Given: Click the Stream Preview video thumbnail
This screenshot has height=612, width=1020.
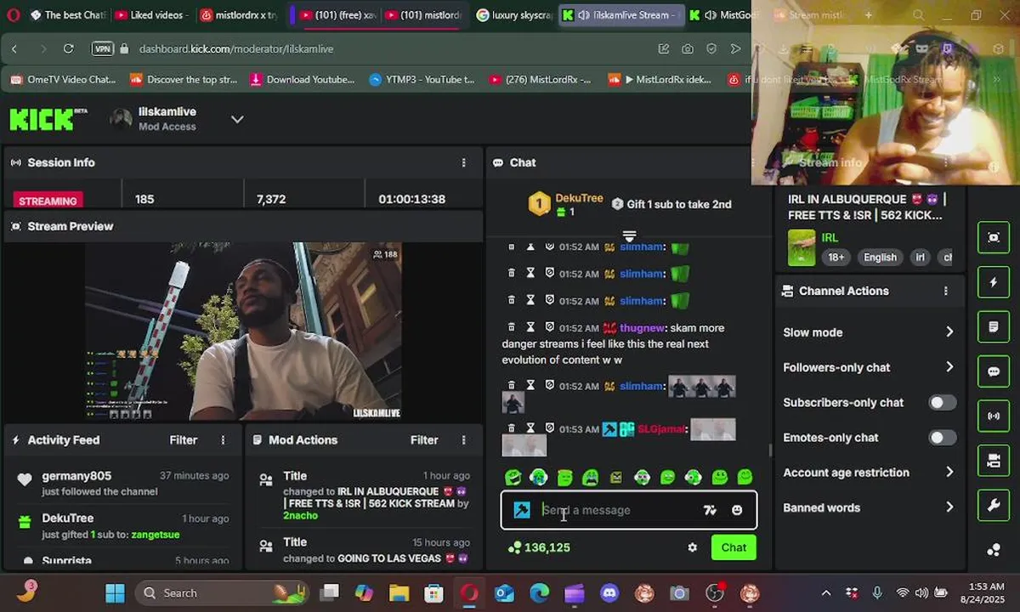Looking at the screenshot, I should tap(243, 331).
